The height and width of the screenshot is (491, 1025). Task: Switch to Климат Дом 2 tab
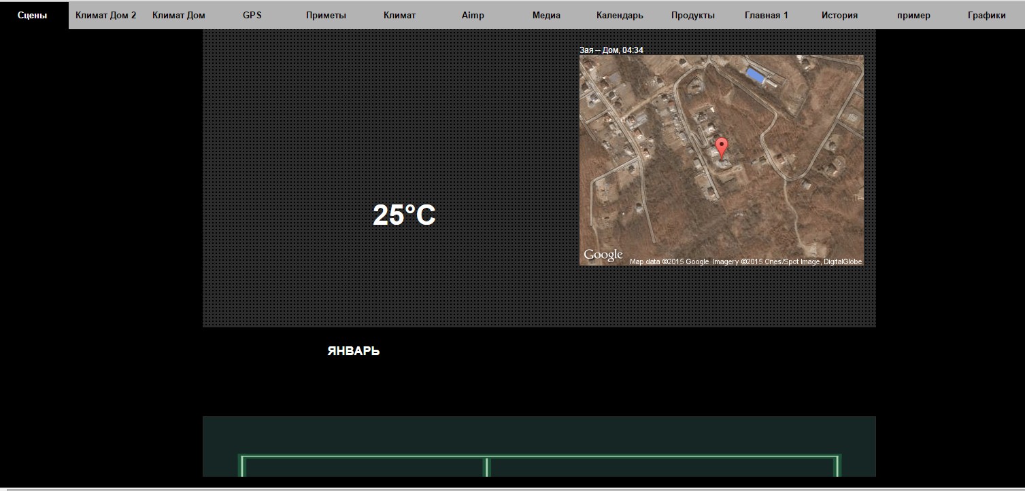coord(105,15)
